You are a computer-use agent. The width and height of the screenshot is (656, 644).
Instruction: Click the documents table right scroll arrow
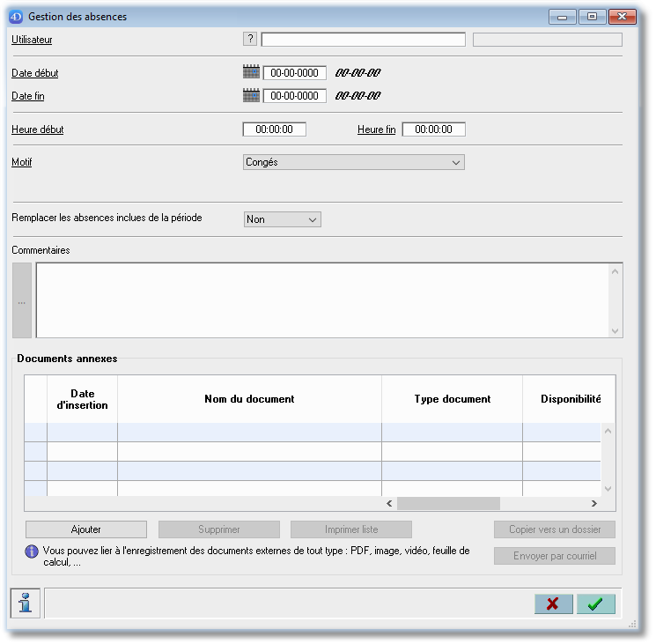click(593, 503)
